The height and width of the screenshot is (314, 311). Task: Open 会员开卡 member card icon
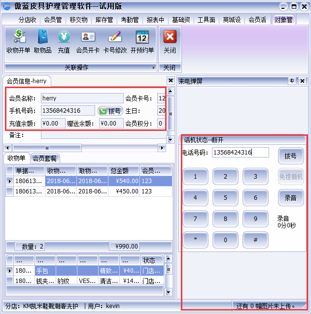[88, 41]
